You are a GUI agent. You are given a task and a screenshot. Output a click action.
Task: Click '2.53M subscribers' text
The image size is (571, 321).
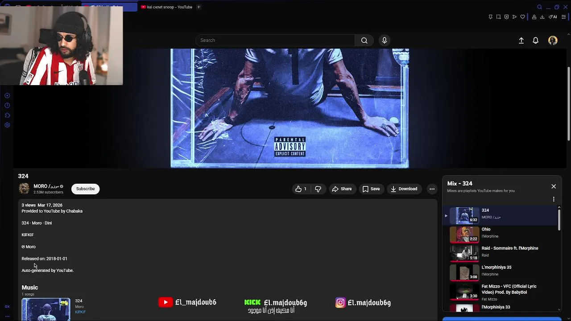tap(48, 192)
